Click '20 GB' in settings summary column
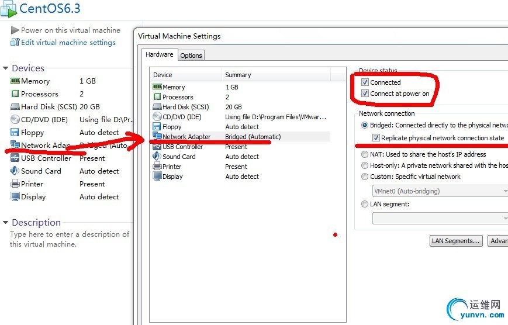The image size is (508, 325). point(234,107)
